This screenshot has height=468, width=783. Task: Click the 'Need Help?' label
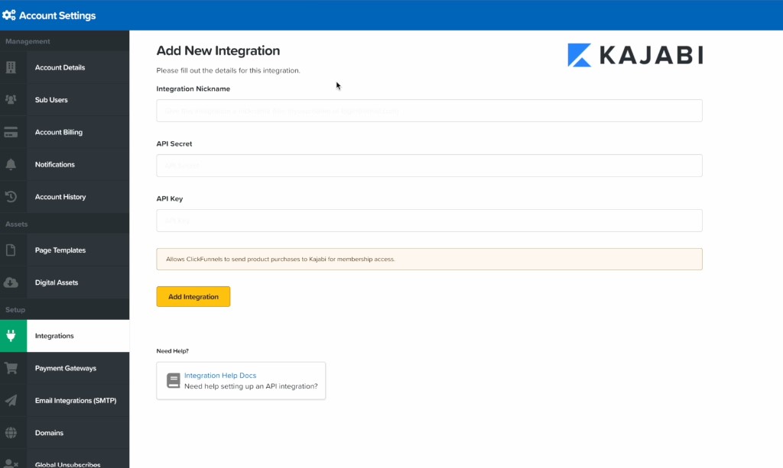click(x=172, y=351)
